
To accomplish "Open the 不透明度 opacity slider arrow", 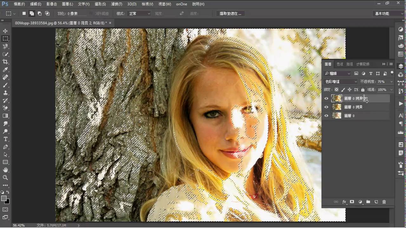I will coord(391,82).
